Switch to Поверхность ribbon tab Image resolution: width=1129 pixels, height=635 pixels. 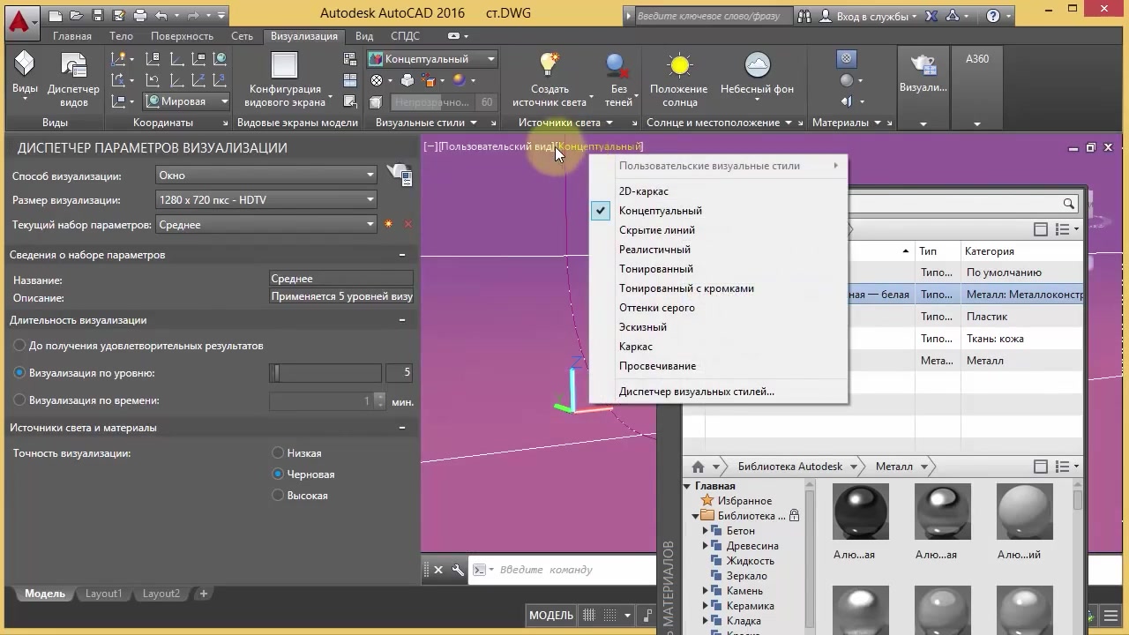[x=182, y=36]
